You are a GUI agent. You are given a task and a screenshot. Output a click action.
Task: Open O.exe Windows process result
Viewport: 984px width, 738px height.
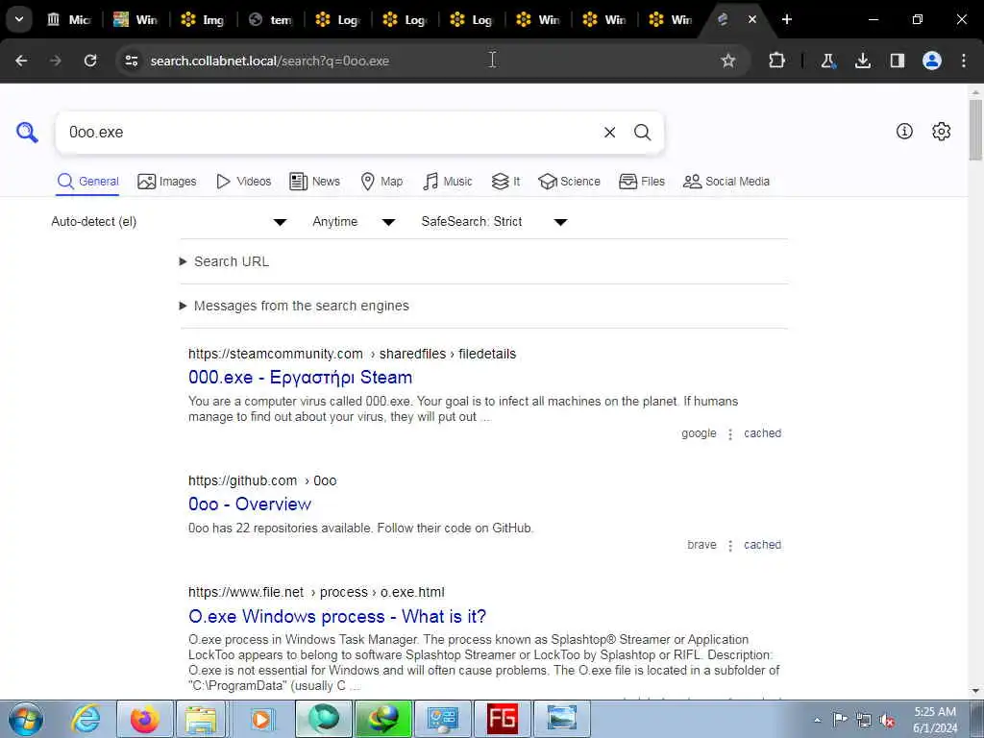[337, 616]
